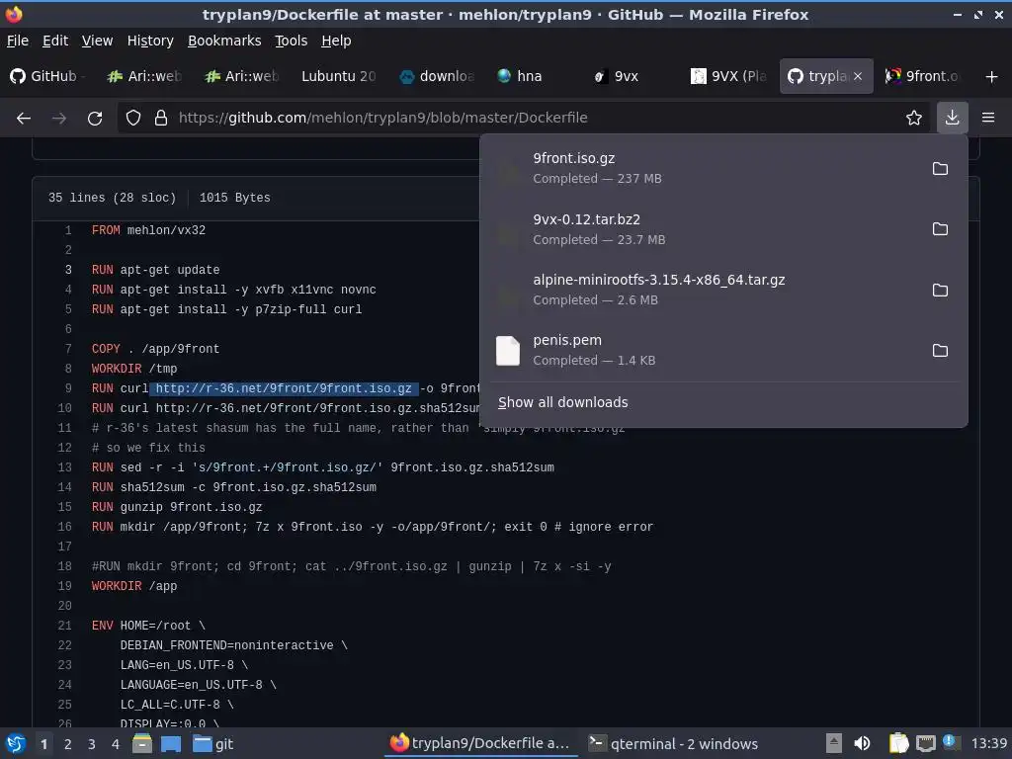
Task: Open the History menu
Action: 150,41
